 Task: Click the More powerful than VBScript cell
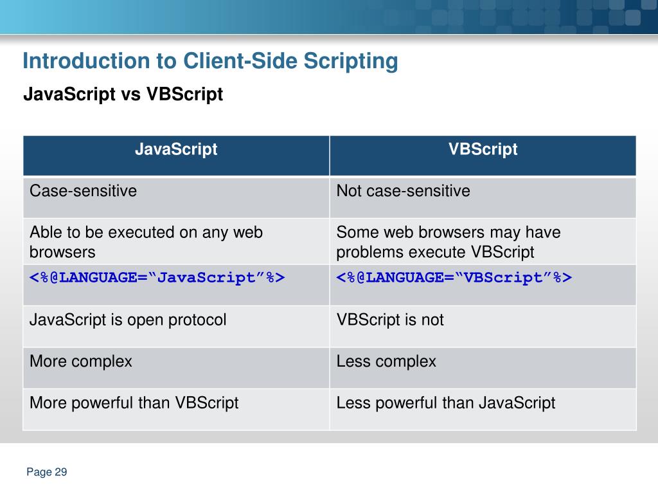[176, 410]
